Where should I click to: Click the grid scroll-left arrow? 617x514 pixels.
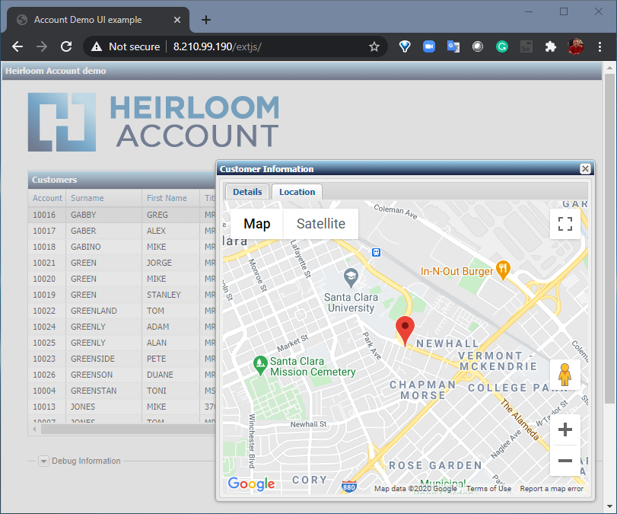pyautogui.click(x=34, y=429)
